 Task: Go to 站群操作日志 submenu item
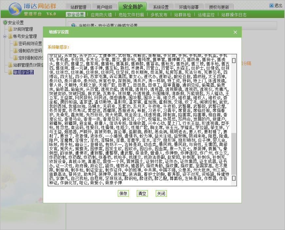tap(234, 15)
